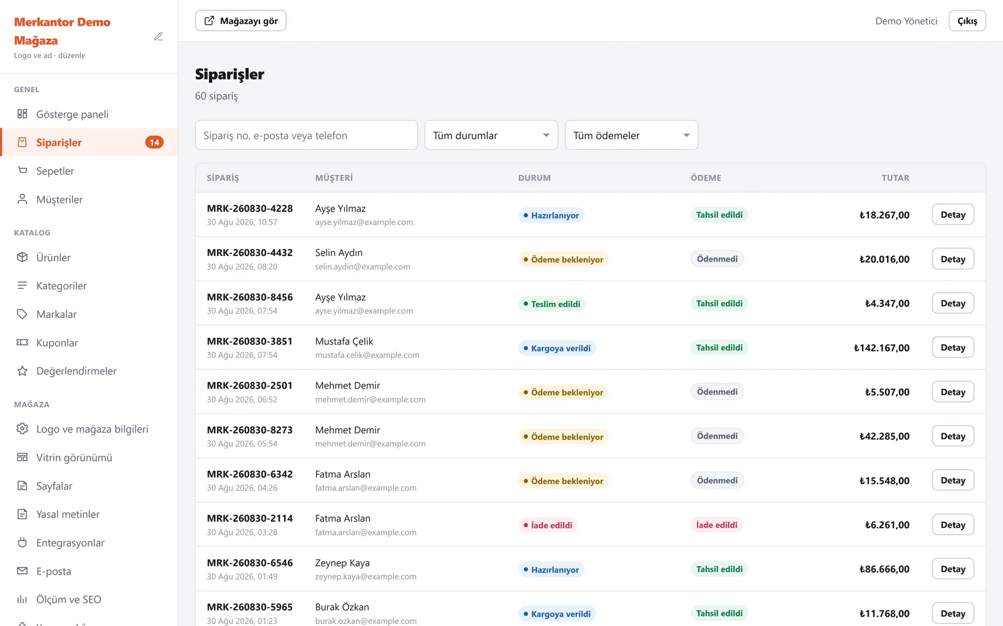1003x626 pixels.
Task: Open Detay for order MRK-260830-4228
Action: [x=953, y=215]
